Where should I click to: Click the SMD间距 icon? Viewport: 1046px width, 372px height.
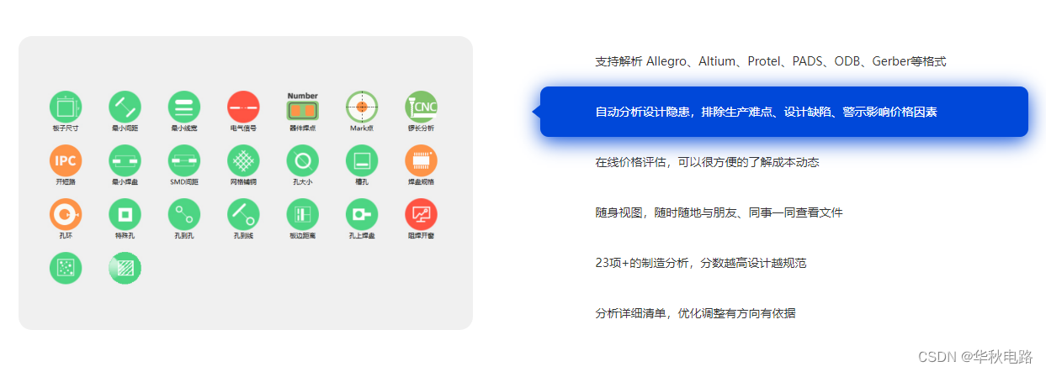(x=184, y=160)
